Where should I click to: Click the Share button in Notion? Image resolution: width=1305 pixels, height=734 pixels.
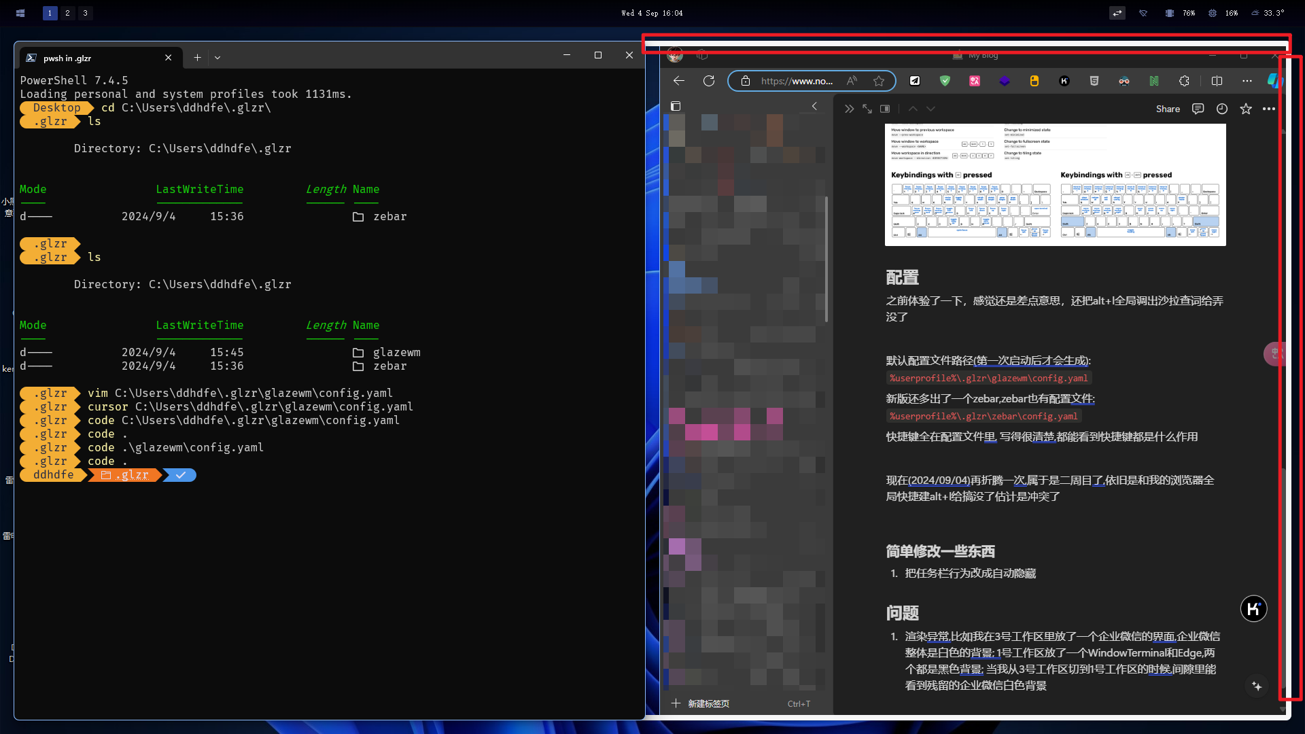tap(1168, 109)
